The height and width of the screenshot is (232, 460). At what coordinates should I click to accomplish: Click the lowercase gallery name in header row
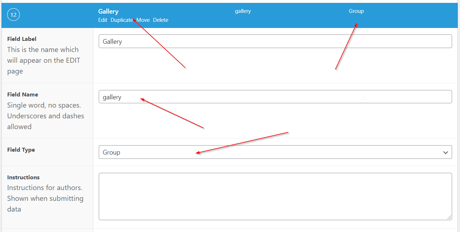(243, 11)
